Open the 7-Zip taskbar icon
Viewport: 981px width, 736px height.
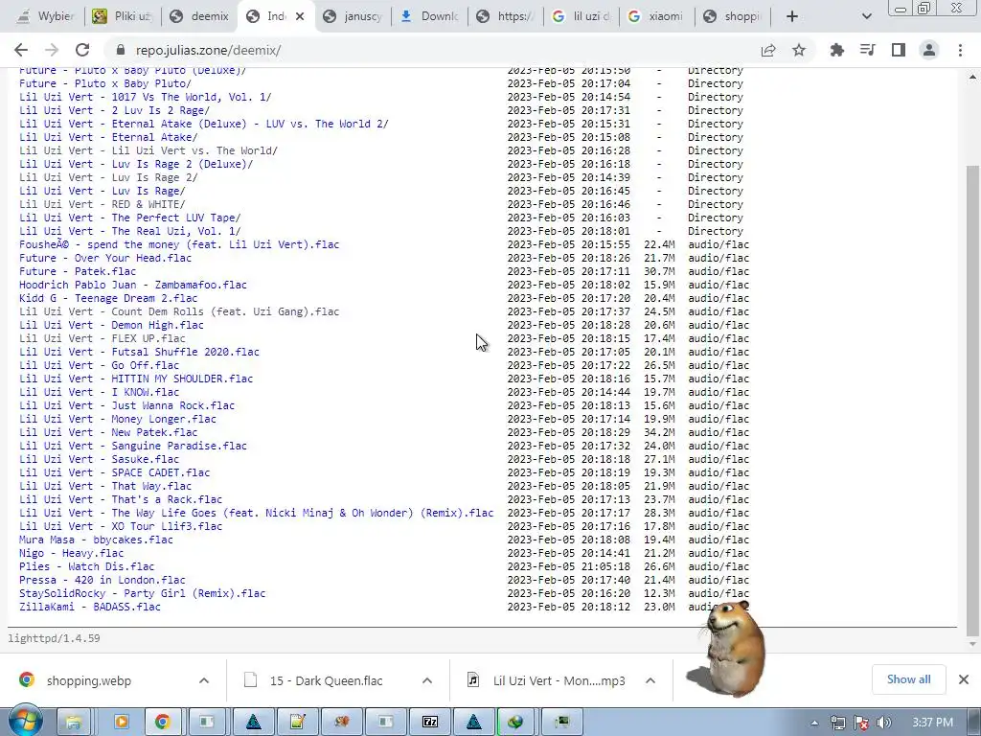430,722
